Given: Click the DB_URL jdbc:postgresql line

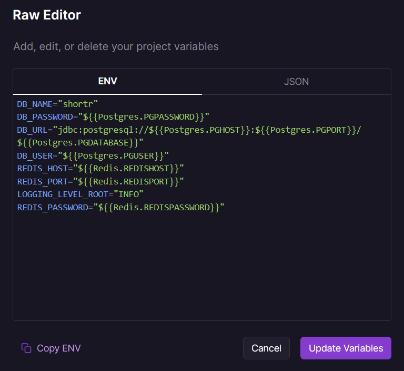Looking at the screenshot, I should 189,130.
